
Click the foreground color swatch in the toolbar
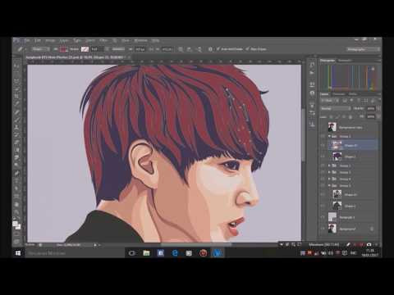(x=16, y=224)
